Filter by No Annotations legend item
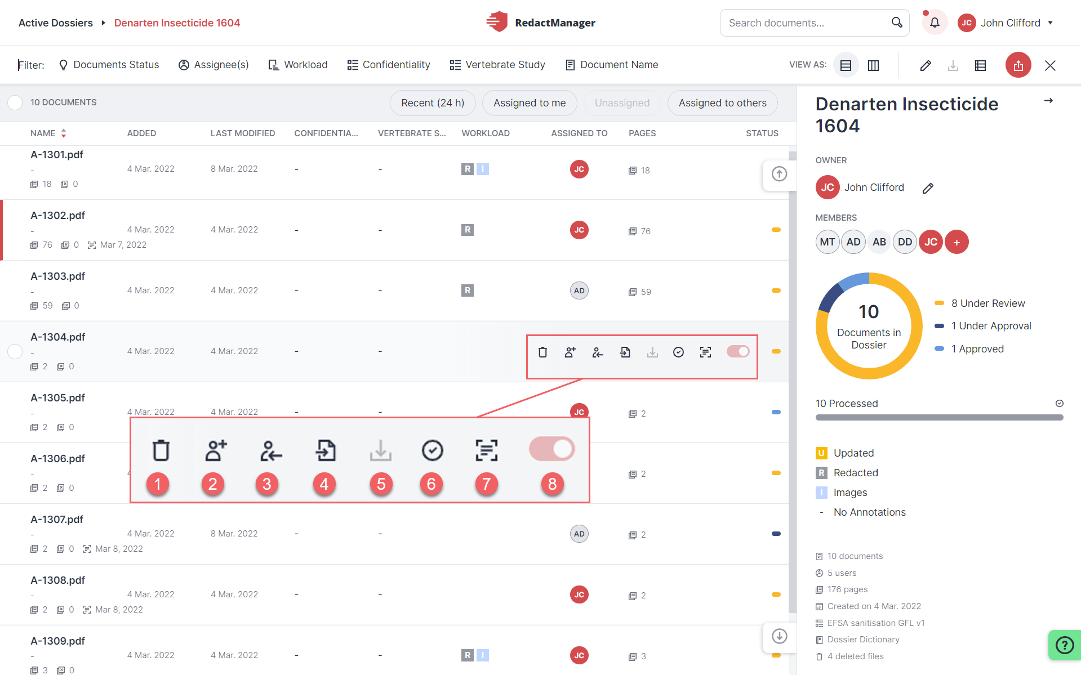 [862, 512]
